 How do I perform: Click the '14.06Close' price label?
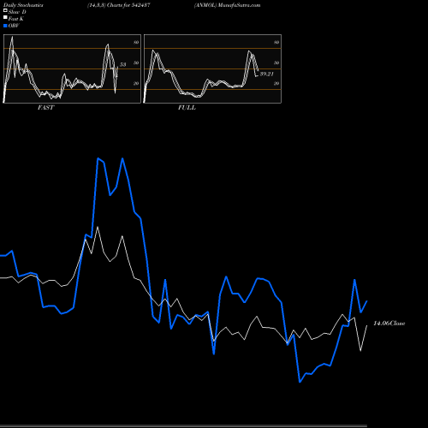coord(389,324)
